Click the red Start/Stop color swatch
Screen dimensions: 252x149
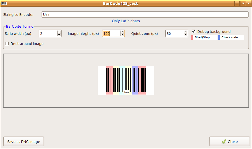pyautogui.click(x=192, y=37)
